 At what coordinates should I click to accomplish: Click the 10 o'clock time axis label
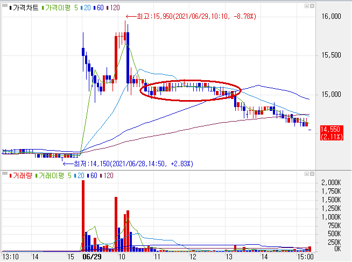[x=122, y=257]
